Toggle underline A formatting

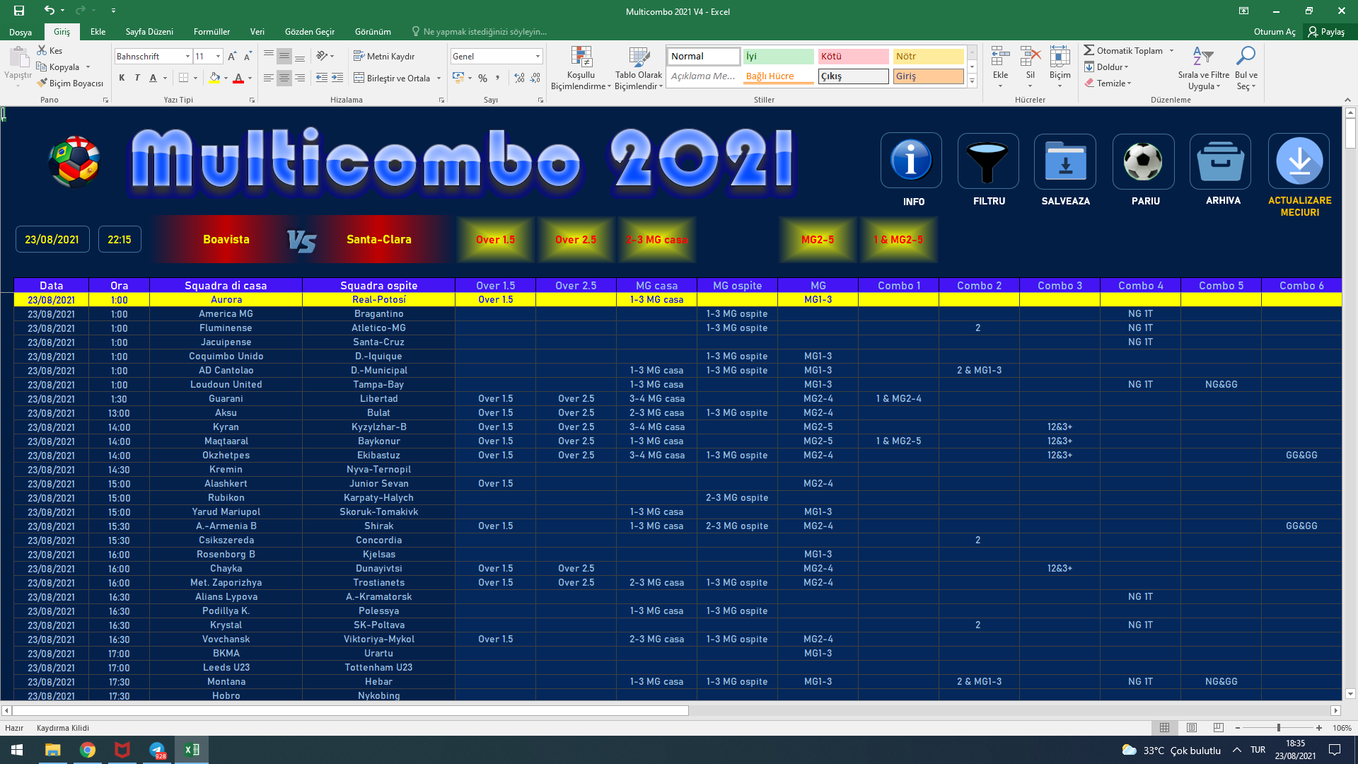(x=153, y=78)
